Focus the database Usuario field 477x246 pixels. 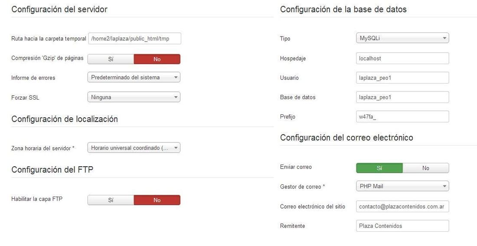pos(402,78)
